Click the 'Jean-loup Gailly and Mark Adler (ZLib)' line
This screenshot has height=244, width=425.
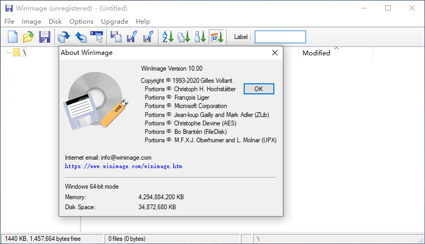coord(207,115)
